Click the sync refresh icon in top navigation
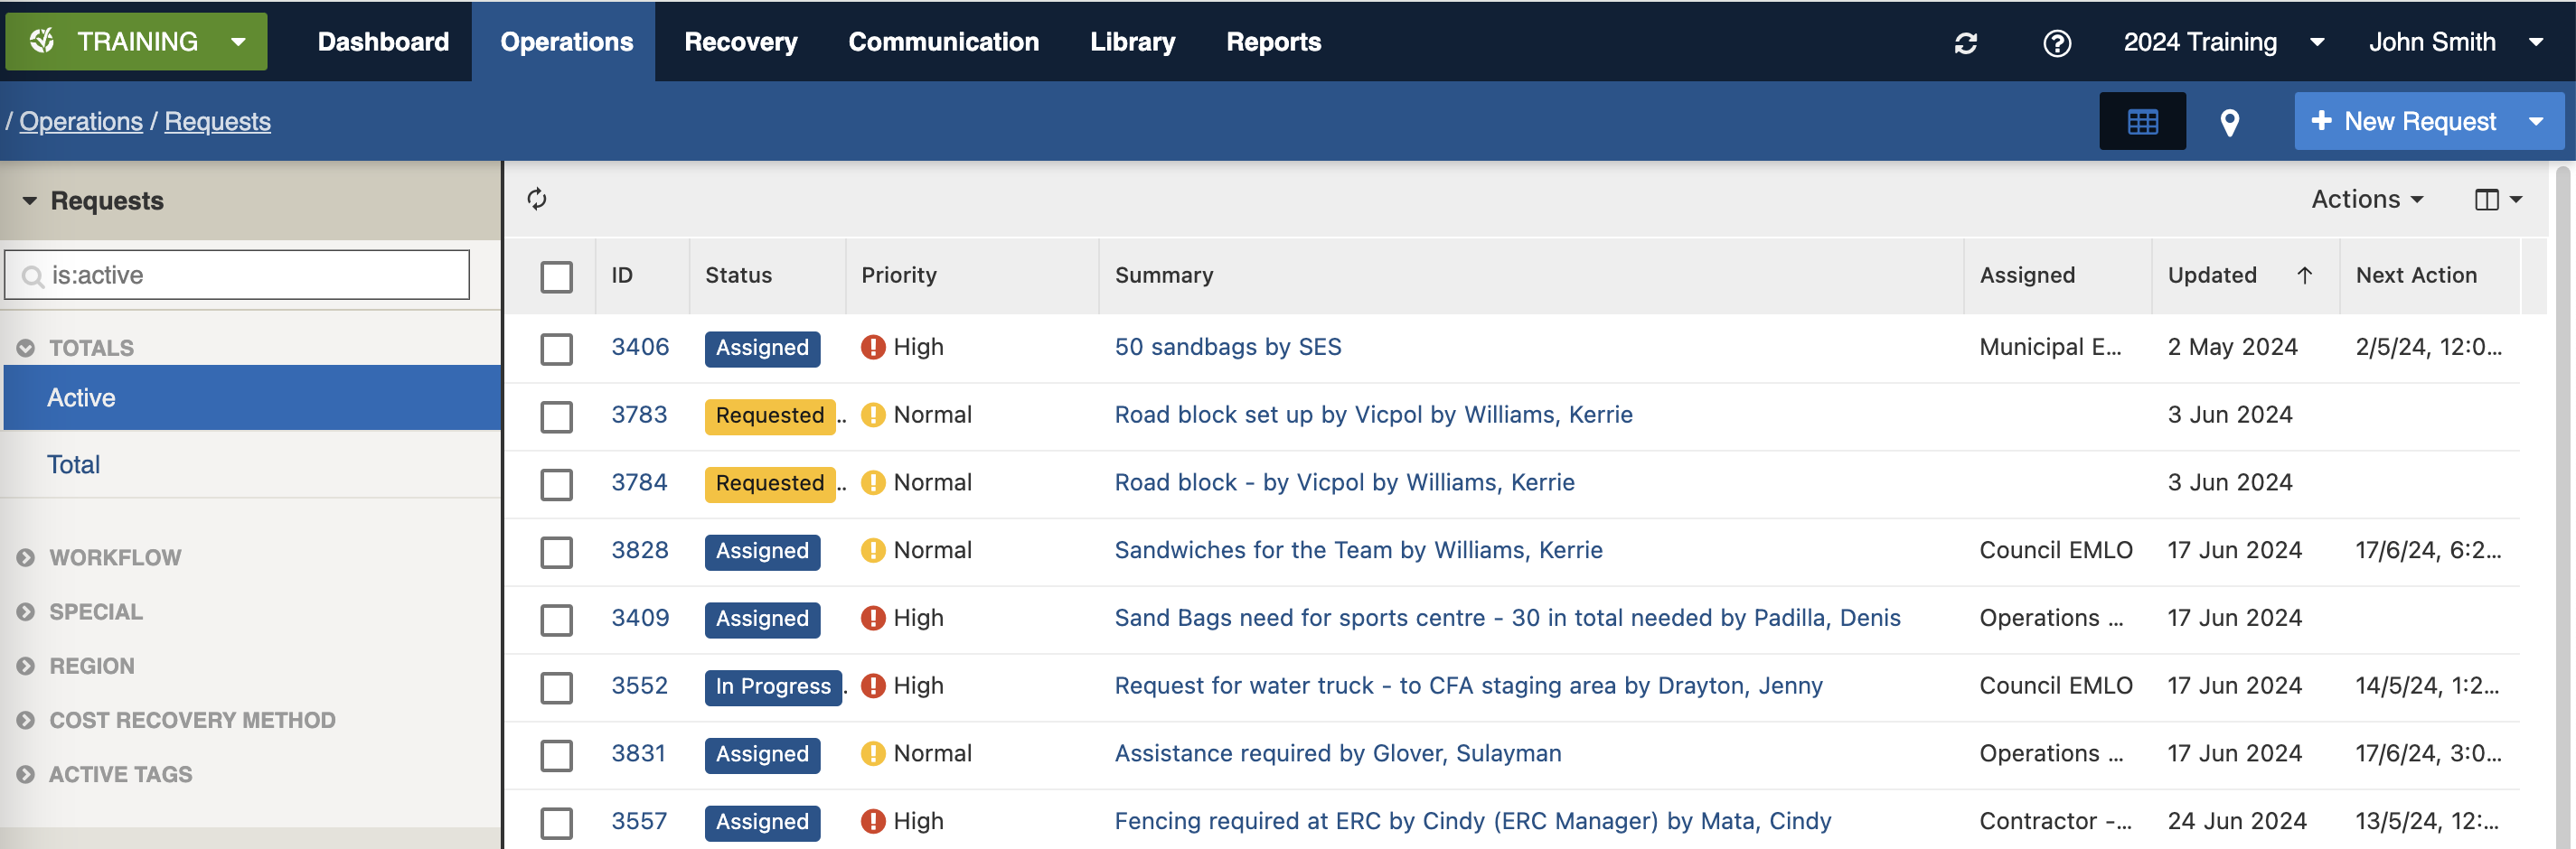 coord(1965,43)
